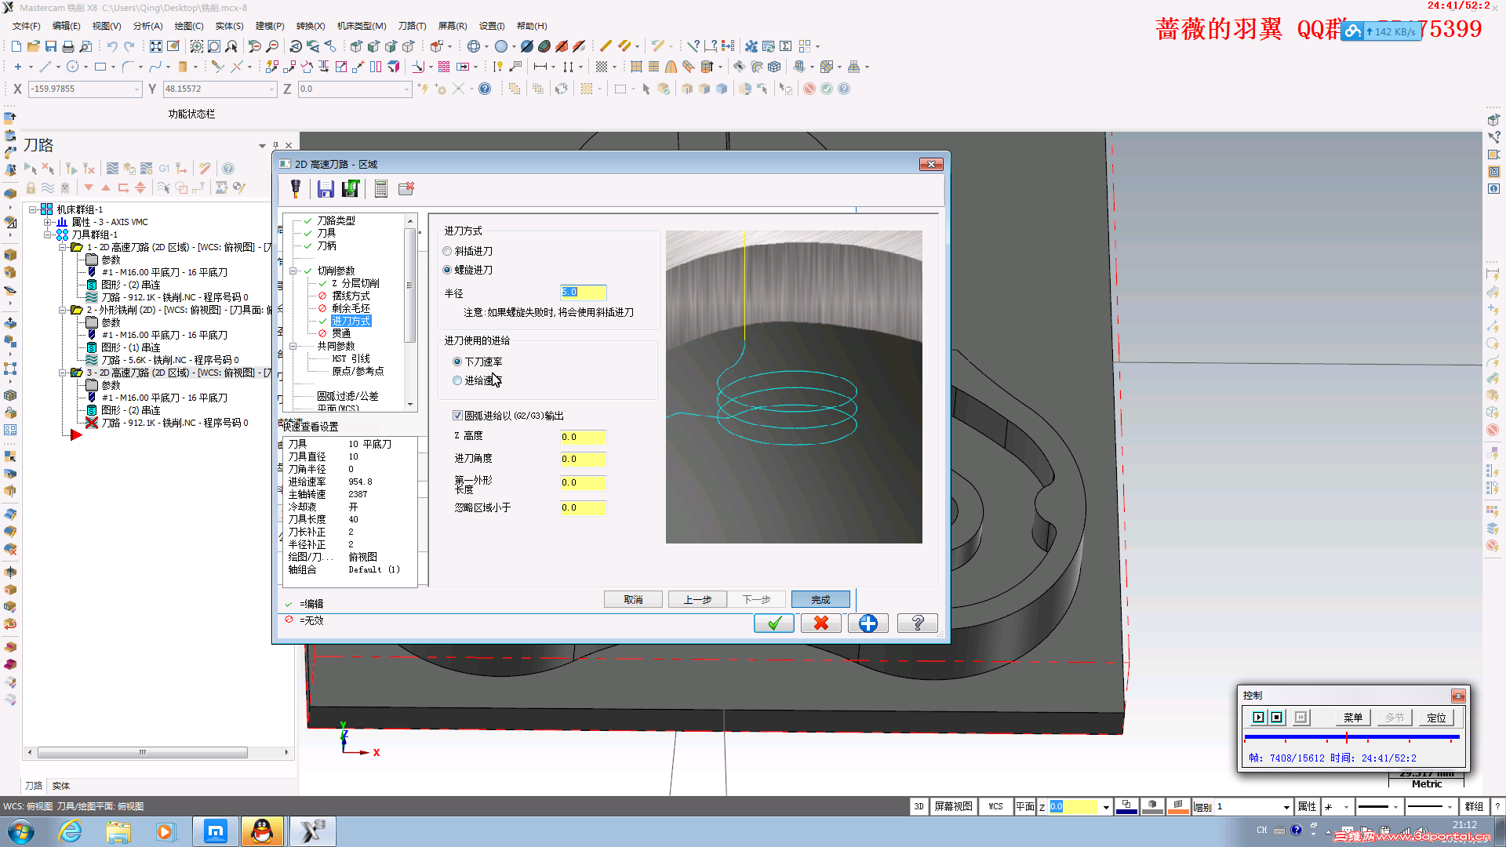Open the 机床类型(M) menu
The image size is (1506, 847).
[x=362, y=26]
